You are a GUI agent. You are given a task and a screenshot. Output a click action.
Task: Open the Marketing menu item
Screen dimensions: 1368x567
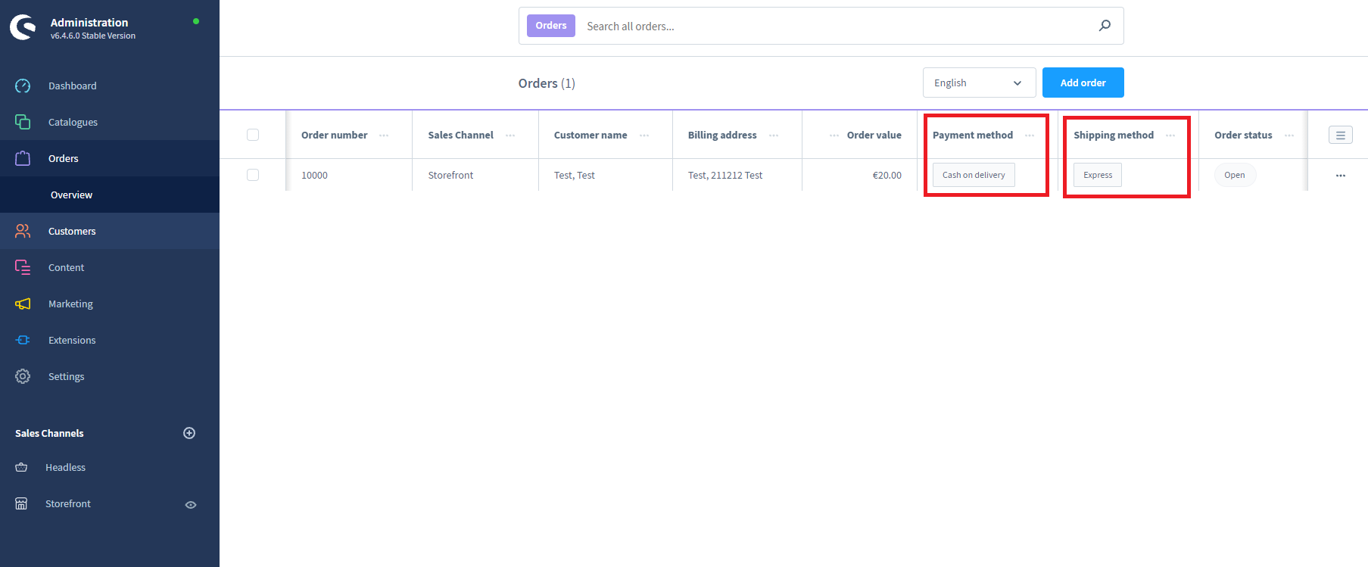point(70,304)
